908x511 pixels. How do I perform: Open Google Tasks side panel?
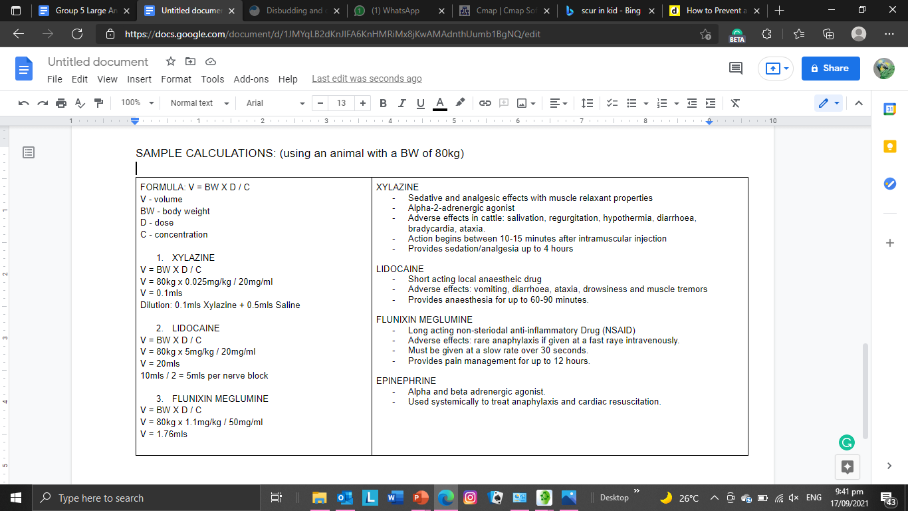(890, 184)
